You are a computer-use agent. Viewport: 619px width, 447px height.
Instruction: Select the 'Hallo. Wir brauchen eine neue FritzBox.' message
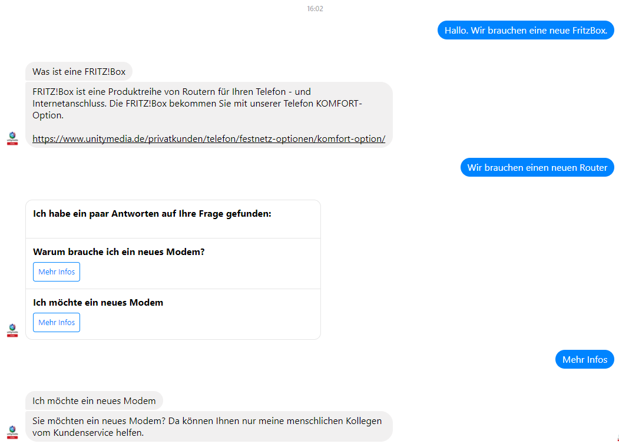tap(526, 31)
